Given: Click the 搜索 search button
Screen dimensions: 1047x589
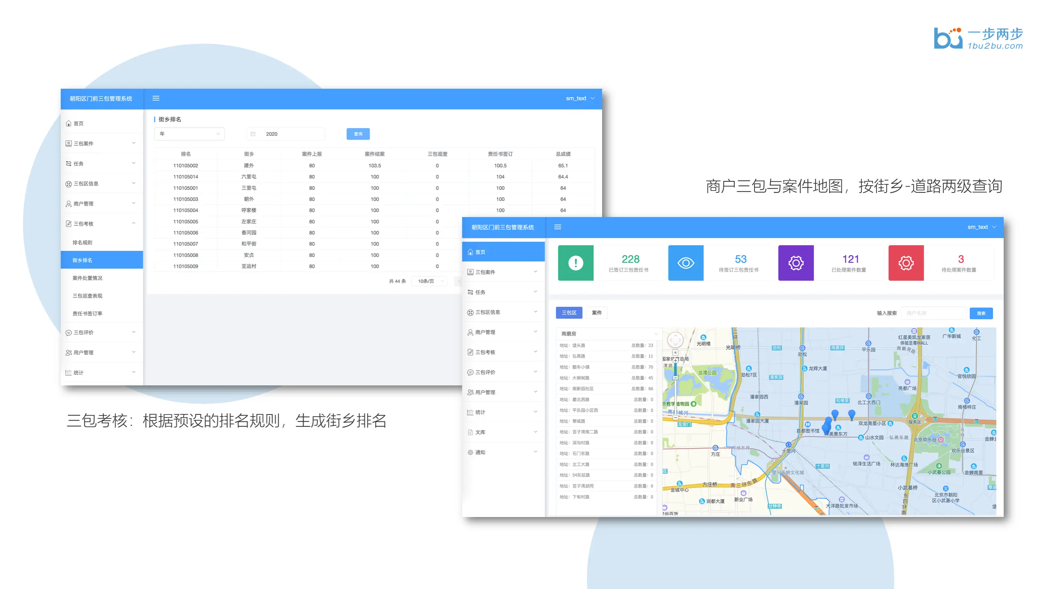Looking at the screenshot, I should click(x=981, y=313).
